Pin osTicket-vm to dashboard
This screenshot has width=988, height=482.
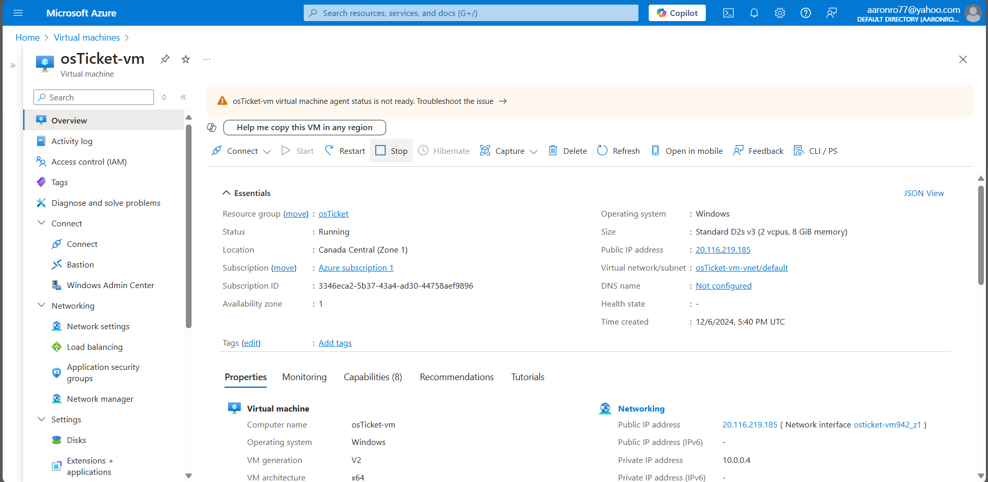tap(165, 59)
